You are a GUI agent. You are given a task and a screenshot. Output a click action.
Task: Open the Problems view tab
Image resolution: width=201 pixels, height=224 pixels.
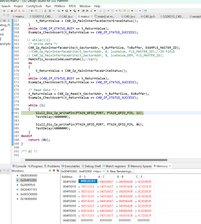pyautogui.click(x=52, y=166)
